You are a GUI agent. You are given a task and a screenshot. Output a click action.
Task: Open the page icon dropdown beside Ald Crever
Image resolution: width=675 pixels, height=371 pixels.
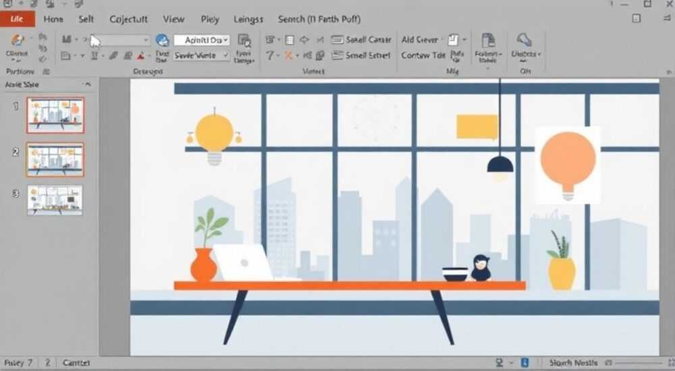(465, 40)
